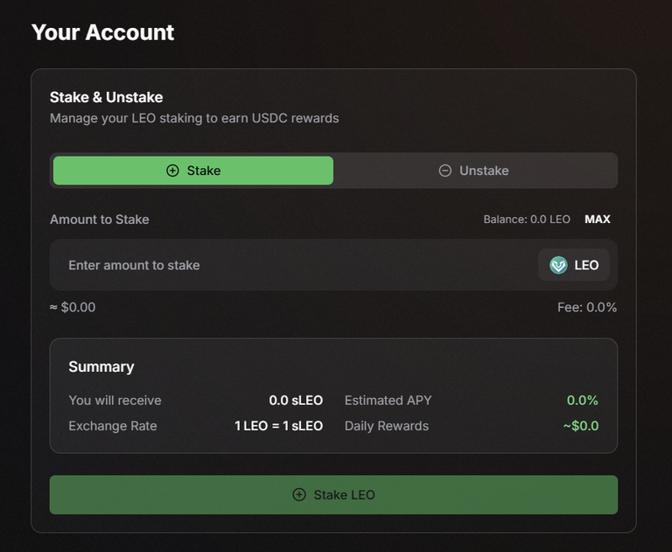Click the Fee: 0.0% label
The height and width of the screenshot is (552, 672).
(x=587, y=307)
